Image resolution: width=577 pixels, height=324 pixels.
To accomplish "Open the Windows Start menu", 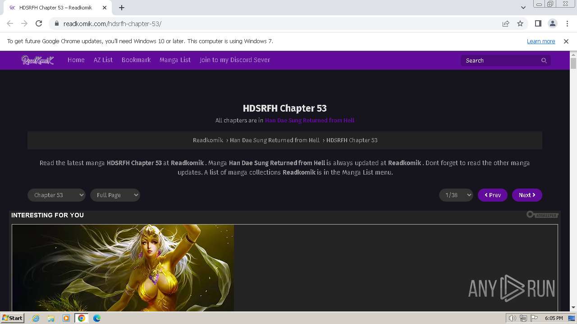I will point(13,318).
